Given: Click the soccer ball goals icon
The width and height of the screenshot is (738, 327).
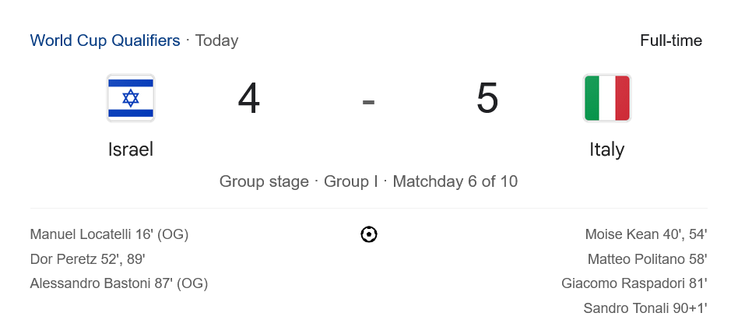Looking at the screenshot, I should pyautogui.click(x=369, y=234).
